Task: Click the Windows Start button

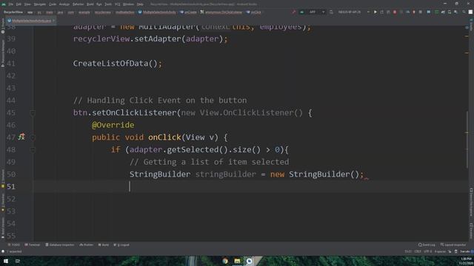Action: tap(6, 261)
